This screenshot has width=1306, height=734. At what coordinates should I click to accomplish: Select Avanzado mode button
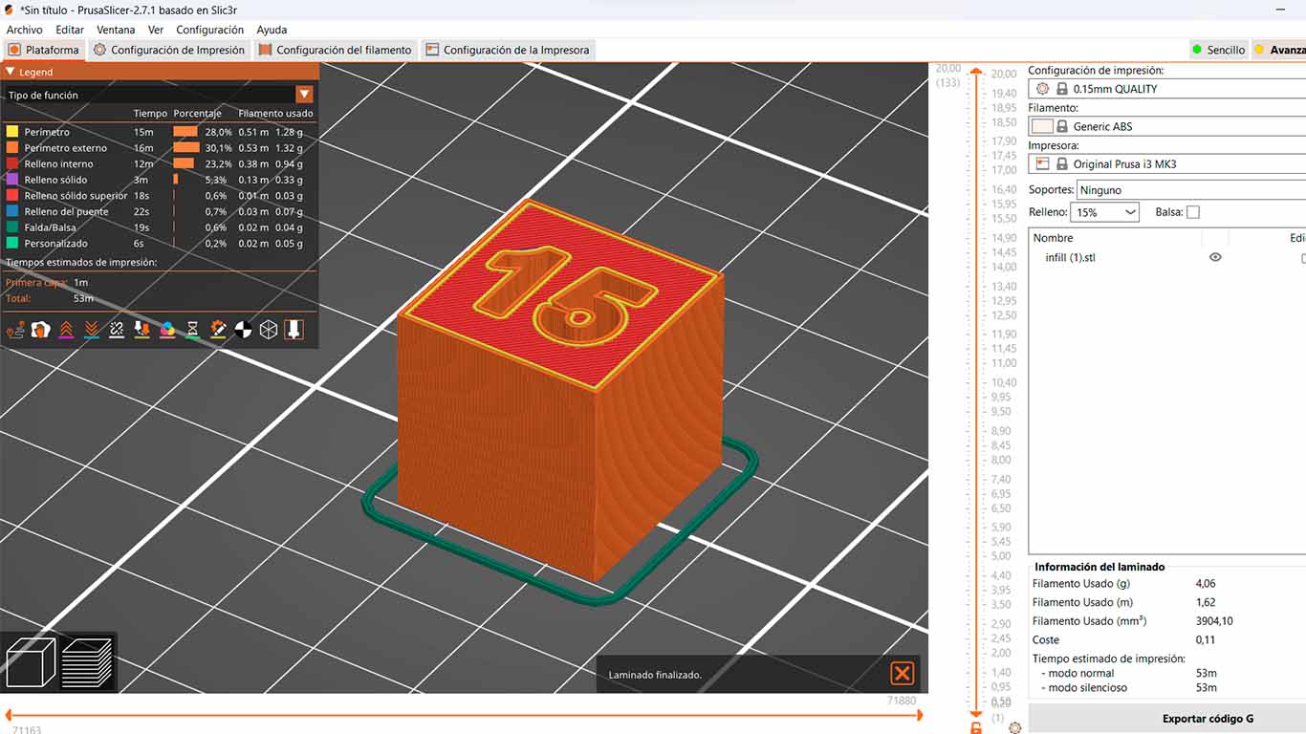pyautogui.click(x=1279, y=50)
